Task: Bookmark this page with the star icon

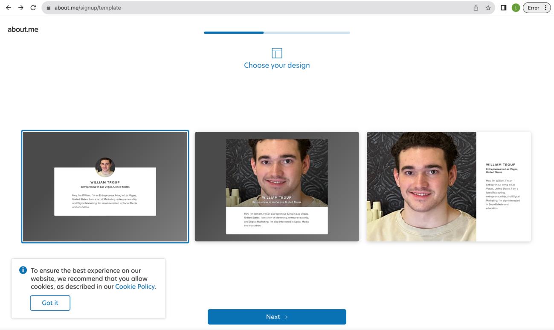Action: coord(487,8)
